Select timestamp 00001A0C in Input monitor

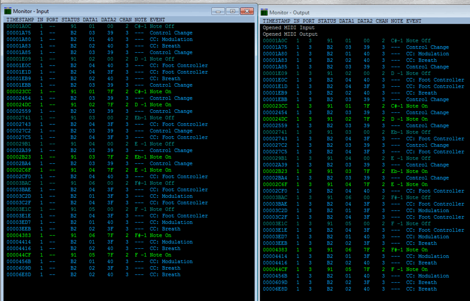(18, 26)
